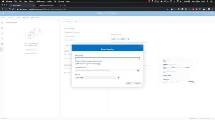Open the Explorer pane icon atop the sidebar
The image size is (215, 120).
pyautogui.click(x=2, y=23)
